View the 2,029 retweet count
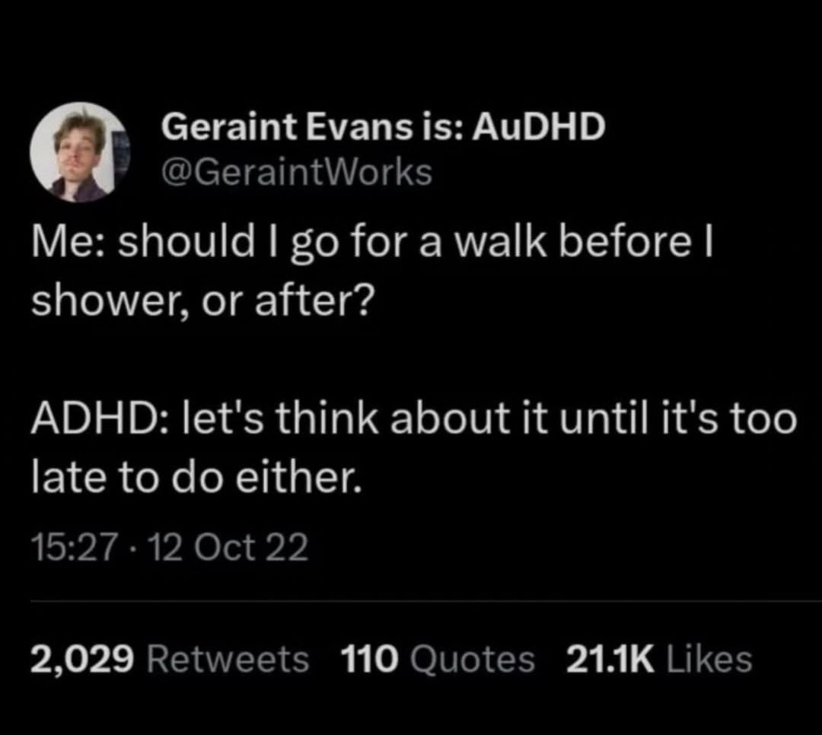822x735 pixels. click(83, 659)
